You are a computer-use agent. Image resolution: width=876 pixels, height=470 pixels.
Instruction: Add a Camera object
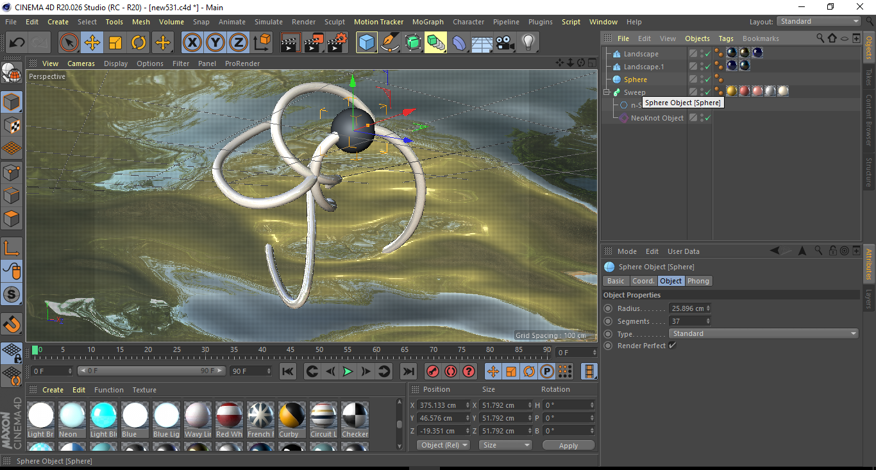pos(505,43)
